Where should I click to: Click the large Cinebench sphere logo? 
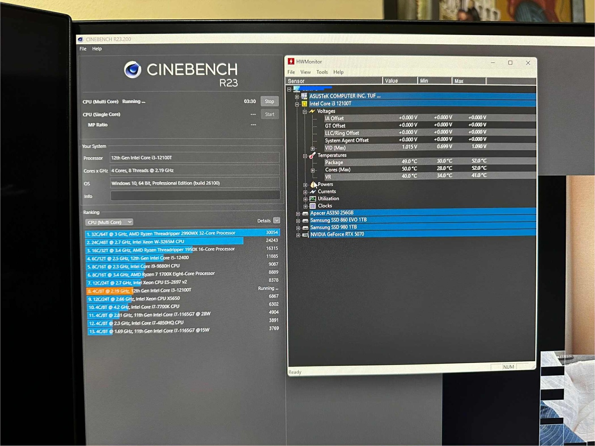point(132,70)
